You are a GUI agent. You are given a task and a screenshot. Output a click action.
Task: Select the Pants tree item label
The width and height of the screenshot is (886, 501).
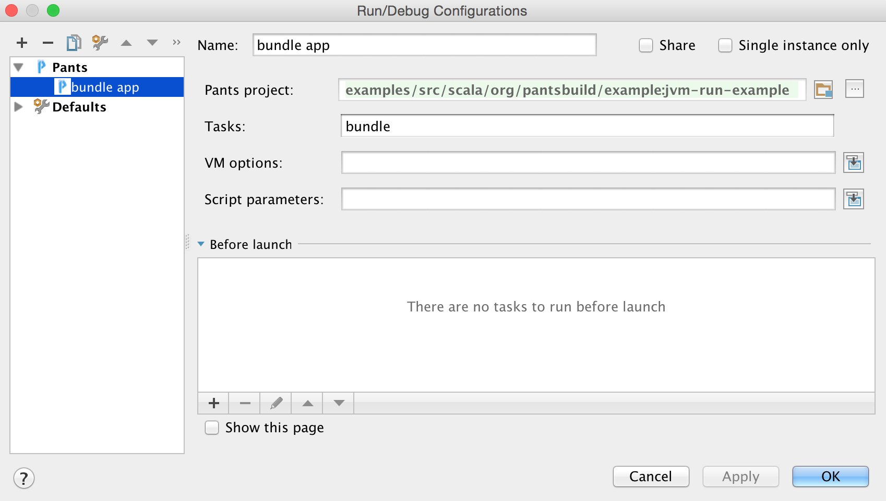click(70, 67)
